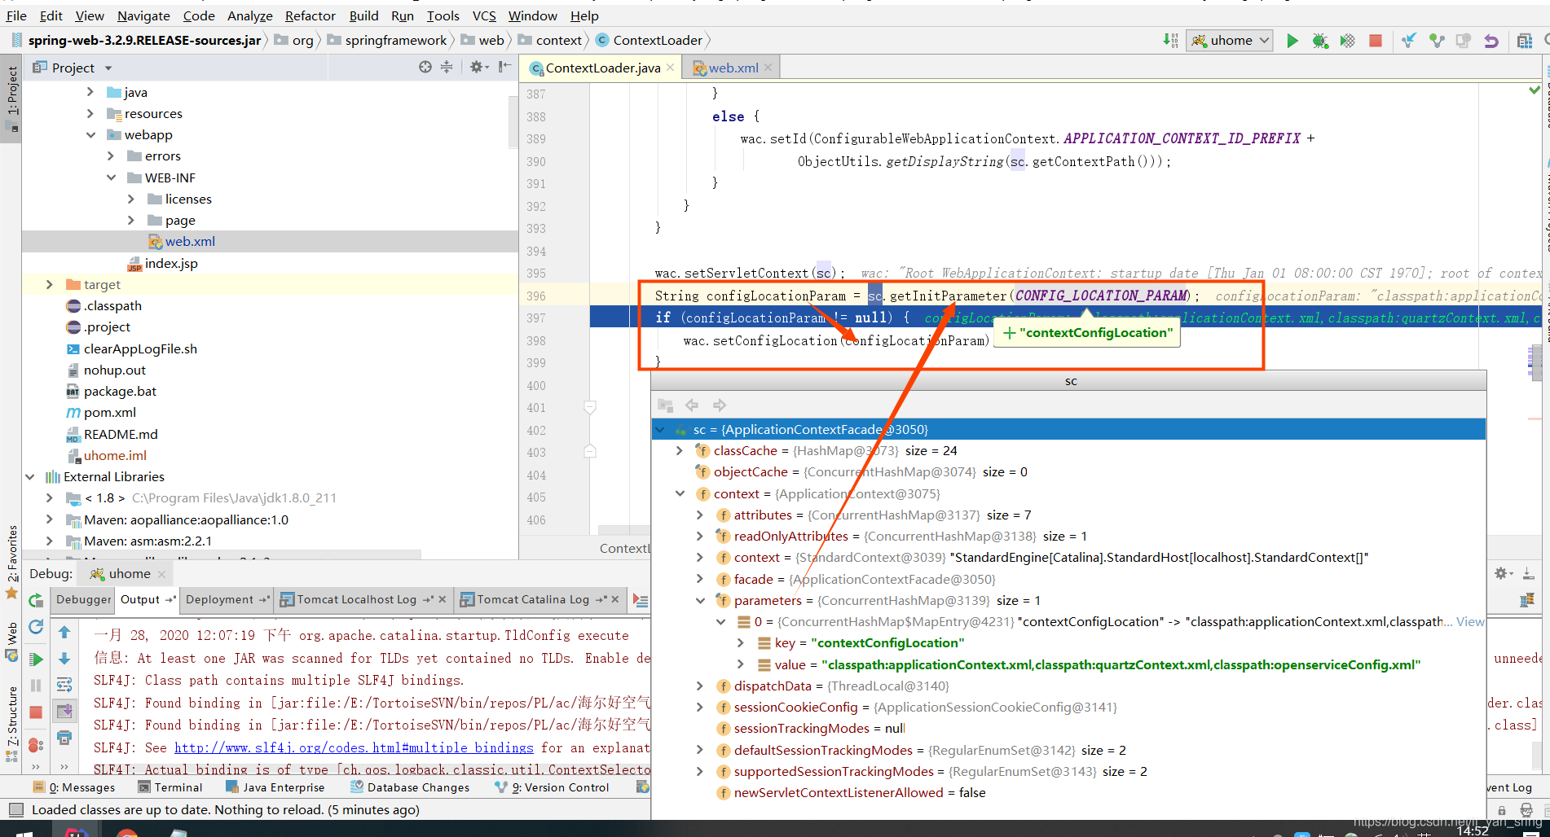The width and height of the screenshot is (1550, 837).
Task: Open the uhome run configuration dropdown
Action: [1230, 41]
